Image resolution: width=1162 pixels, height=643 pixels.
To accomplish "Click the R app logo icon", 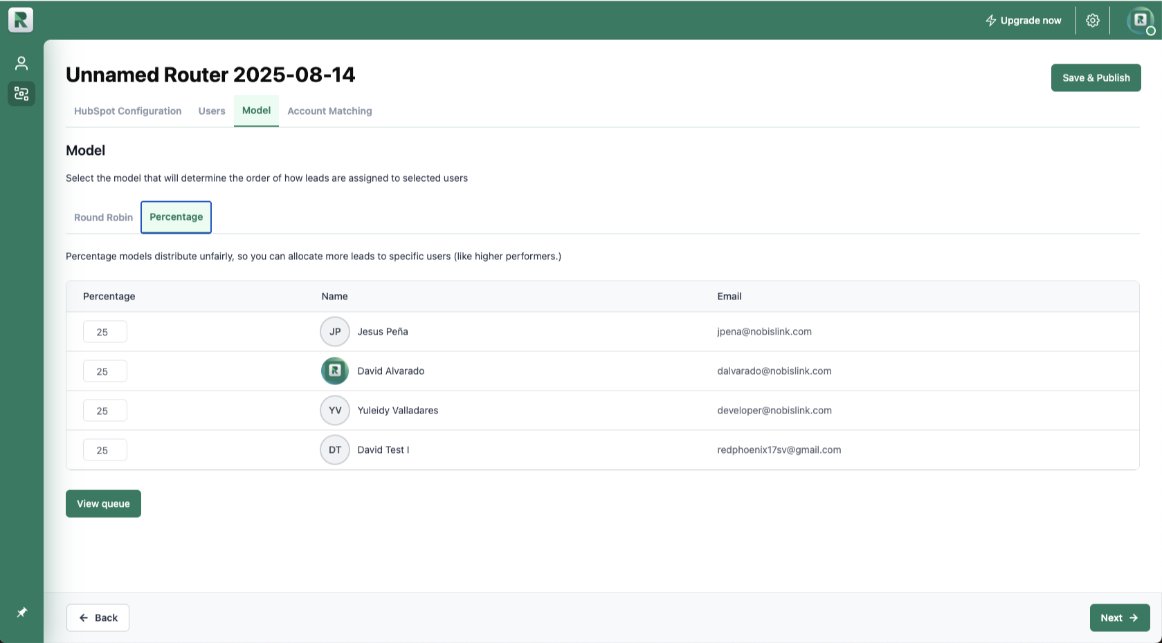I will (x=21, y=20).
